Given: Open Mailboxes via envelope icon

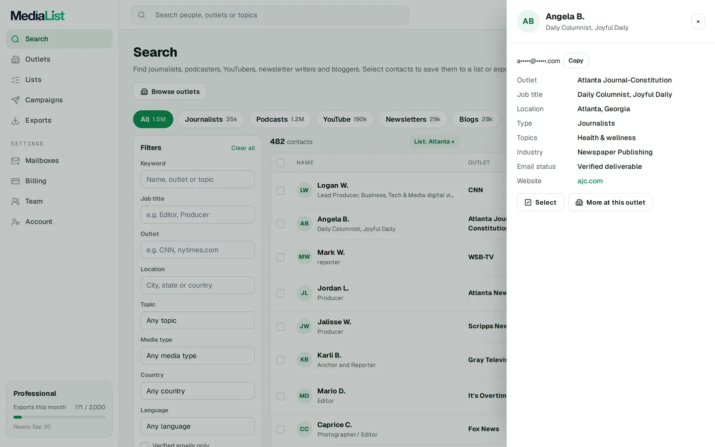Looking at the screenshot, I should click(15, 160).
